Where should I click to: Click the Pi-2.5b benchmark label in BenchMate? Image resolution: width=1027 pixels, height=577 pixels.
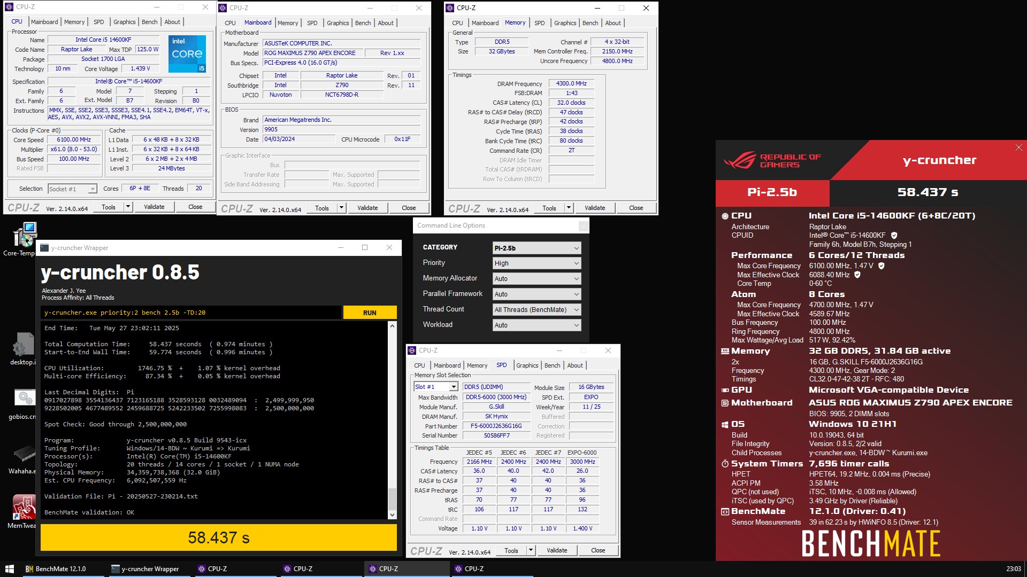coord(772,192)
